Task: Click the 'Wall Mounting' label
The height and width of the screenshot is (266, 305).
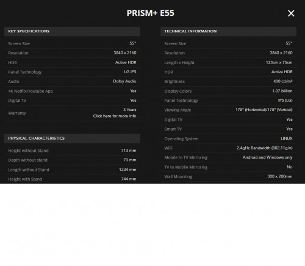Action: [x=178, y=176]
